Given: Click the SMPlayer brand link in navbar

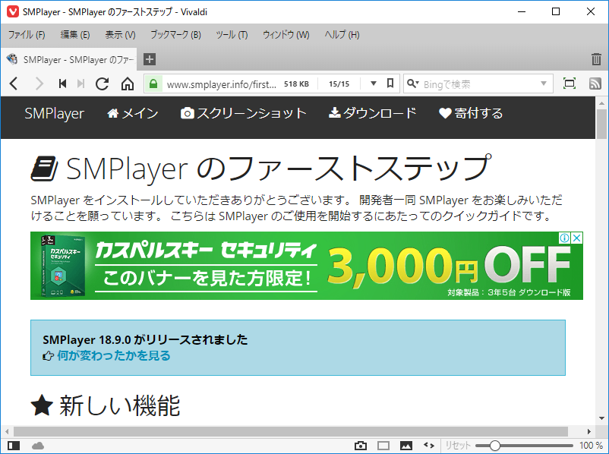Looking at the screenshot, I should click(54, 113).
